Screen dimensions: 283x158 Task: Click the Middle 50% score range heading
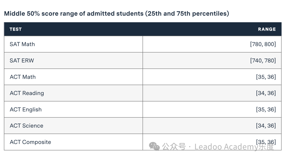click(117, 14)
